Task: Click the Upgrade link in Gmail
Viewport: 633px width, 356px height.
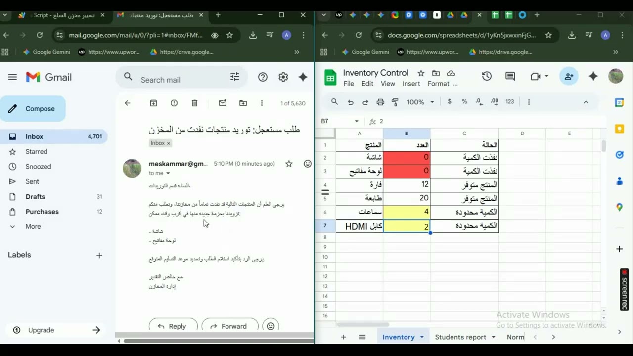Action: [41, 330]
